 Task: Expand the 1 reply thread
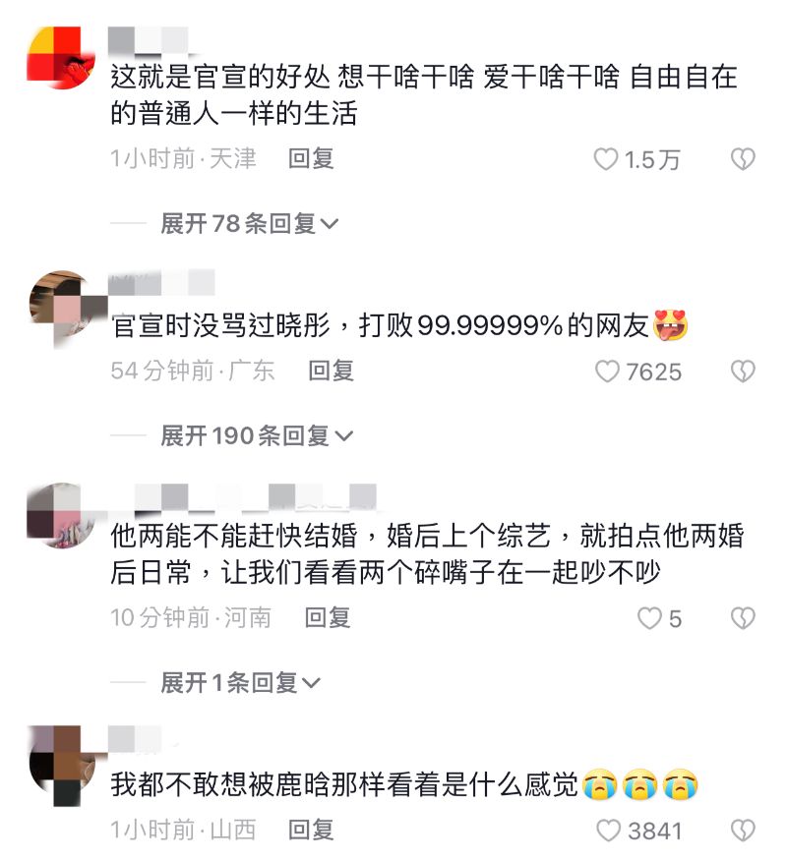point(240,682)
